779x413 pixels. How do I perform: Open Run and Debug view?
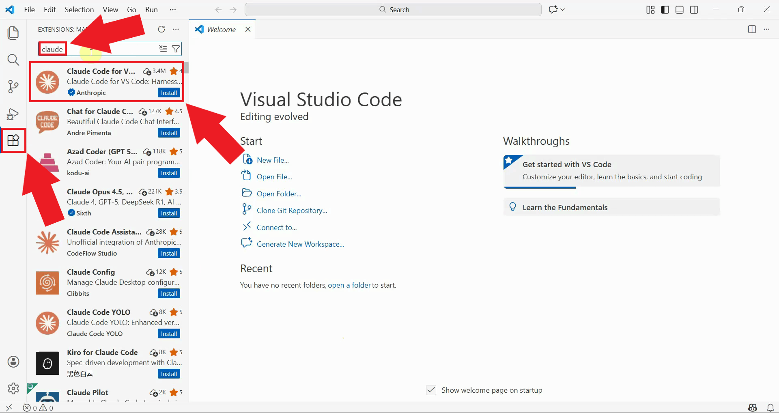point(13,114)
